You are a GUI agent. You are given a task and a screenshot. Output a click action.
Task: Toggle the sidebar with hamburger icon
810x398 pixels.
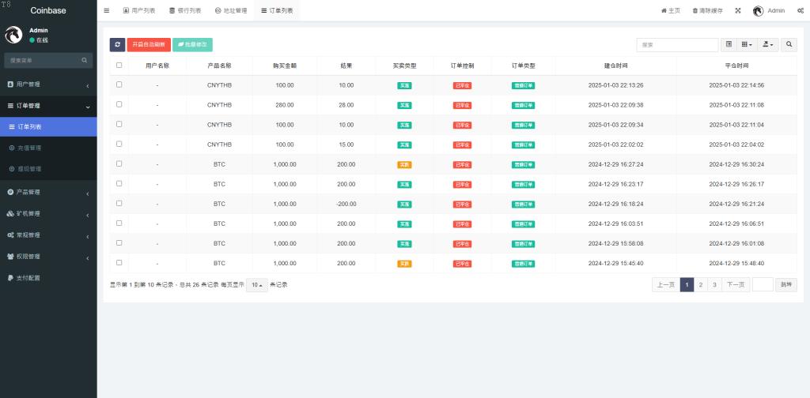[x=107, y=10]
